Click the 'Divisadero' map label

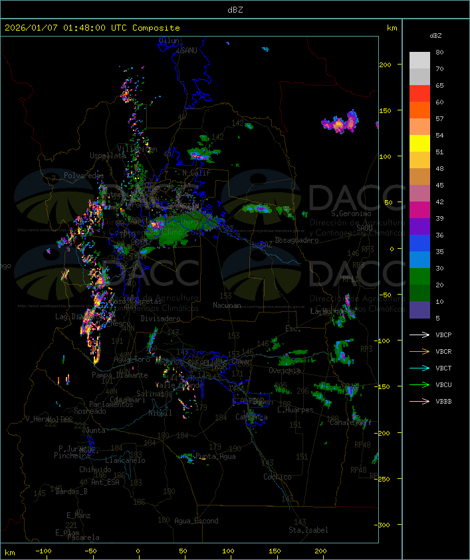[x=161, y=318]
